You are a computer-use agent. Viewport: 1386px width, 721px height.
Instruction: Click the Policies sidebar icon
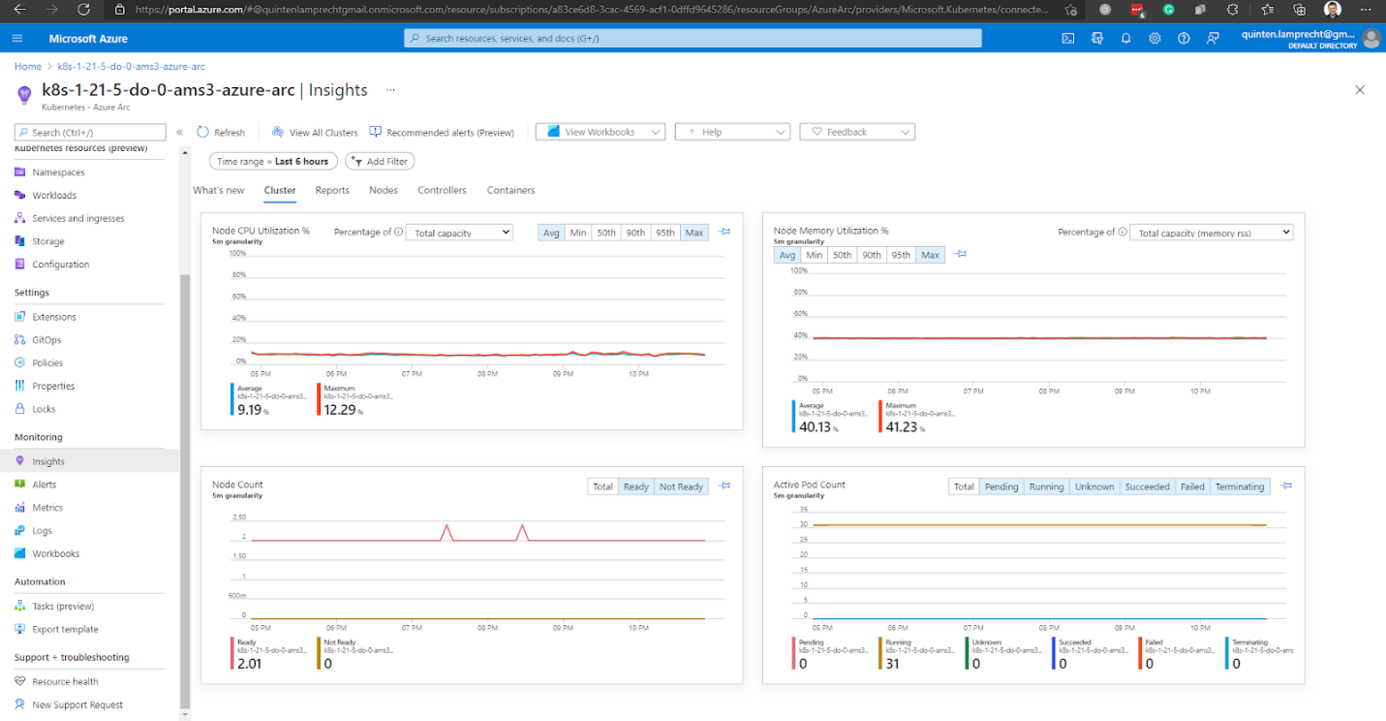(x=20, y=362)
